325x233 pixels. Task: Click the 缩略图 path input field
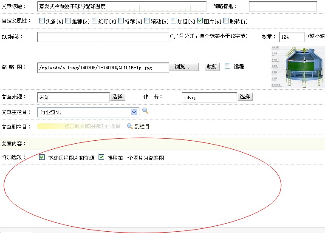[x=103, y=68]
